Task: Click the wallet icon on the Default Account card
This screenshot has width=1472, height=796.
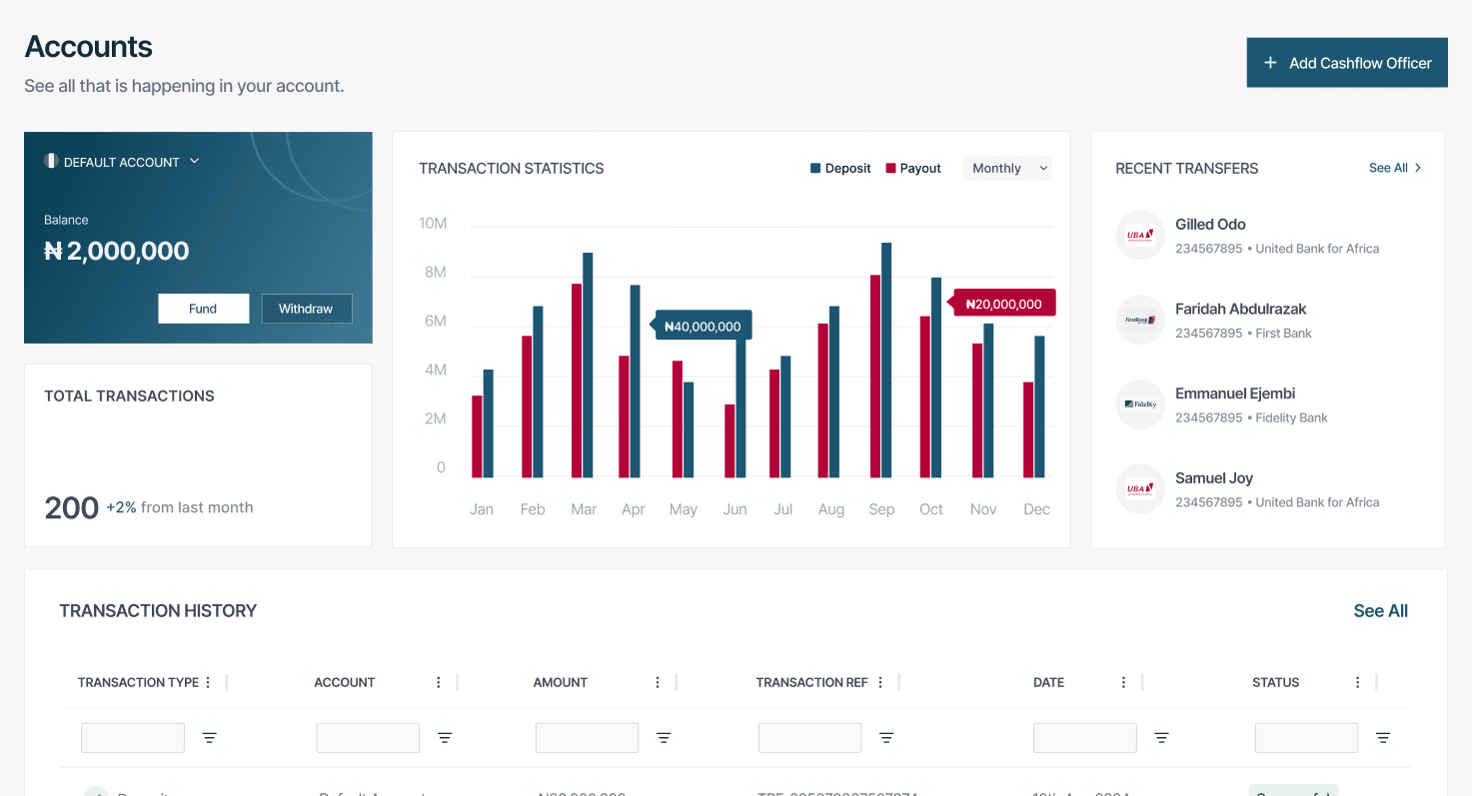Action: pos(51,161)
